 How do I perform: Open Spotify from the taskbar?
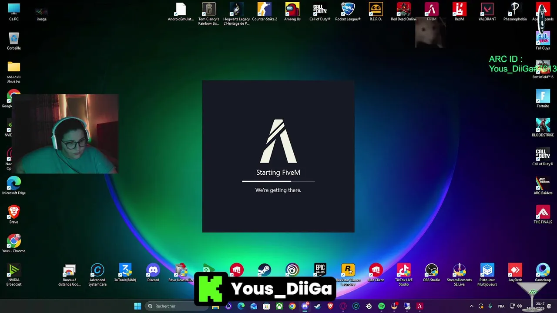[382, 306]
